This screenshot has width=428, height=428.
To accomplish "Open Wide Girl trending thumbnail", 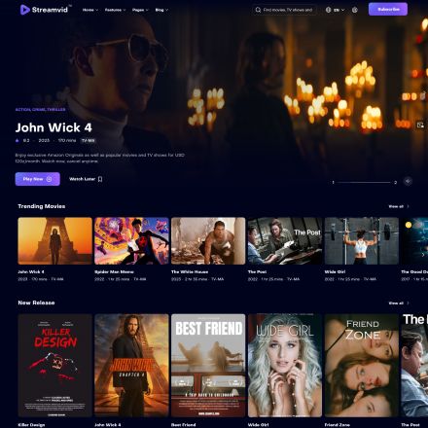I will (x=362, y=241).
